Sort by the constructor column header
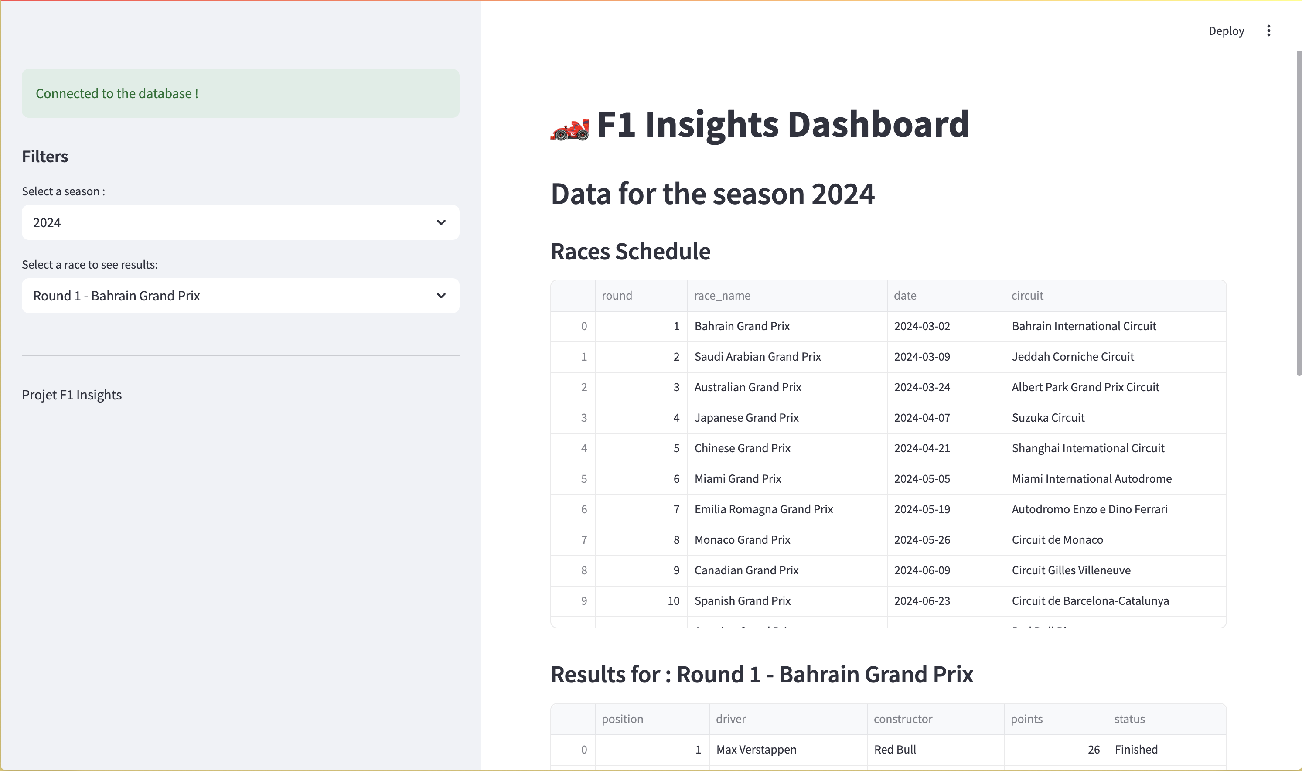 (935, 719)
